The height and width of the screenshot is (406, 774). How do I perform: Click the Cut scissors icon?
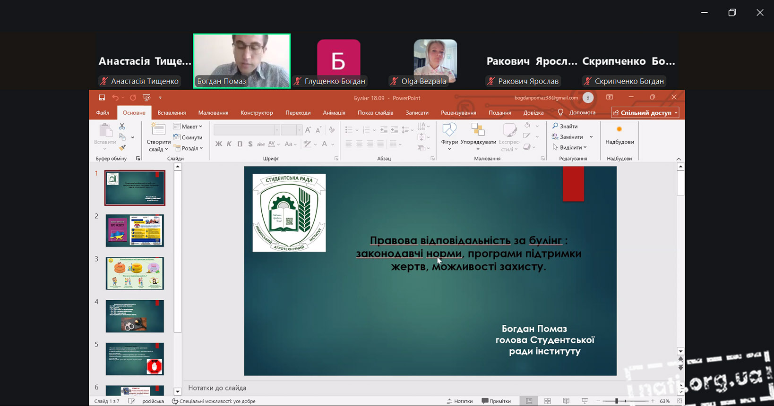click(122, 127)
